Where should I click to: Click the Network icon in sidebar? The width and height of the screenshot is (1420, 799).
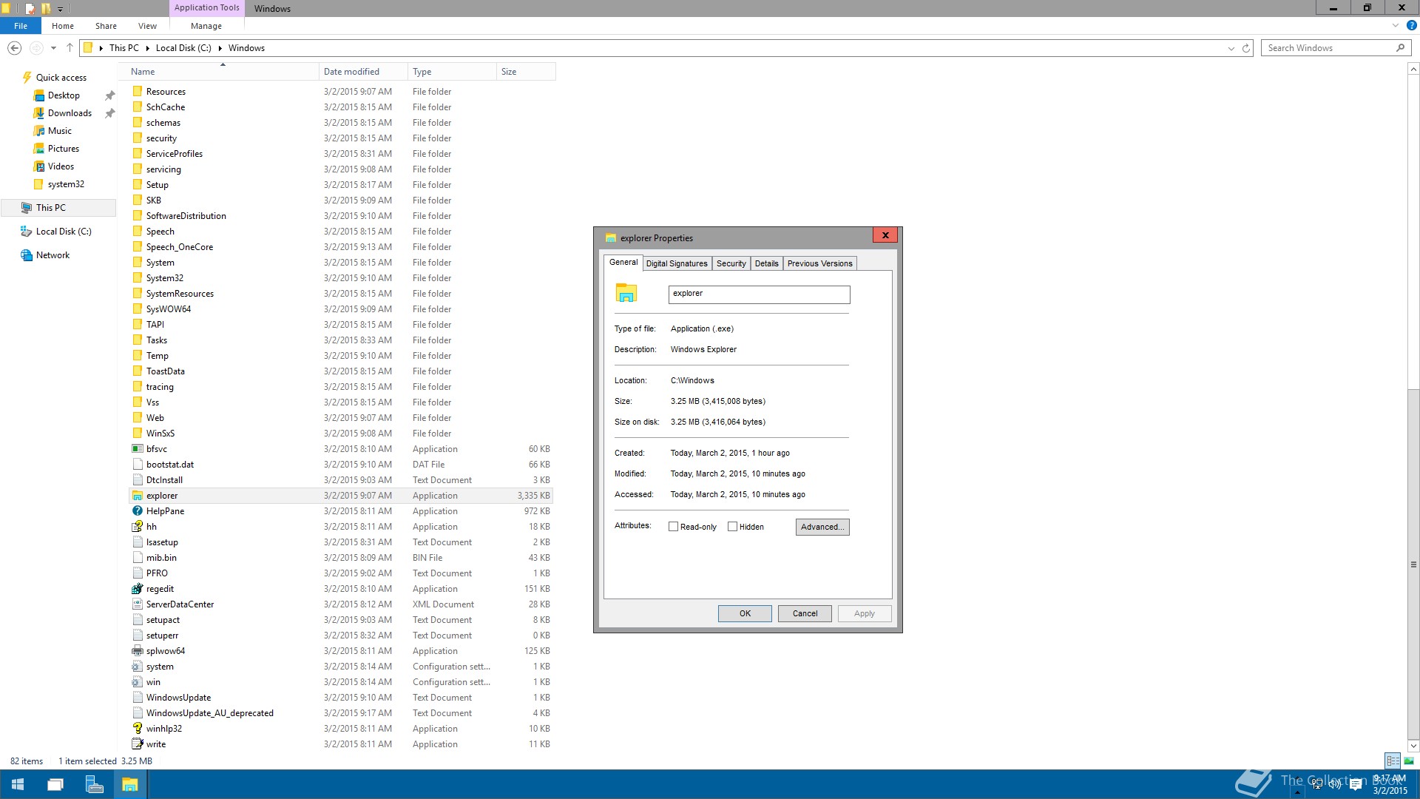27,255
